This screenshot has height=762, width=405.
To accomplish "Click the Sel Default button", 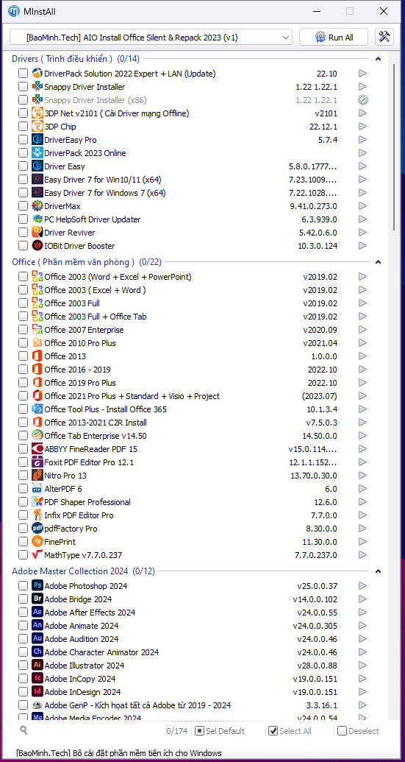I will [219, 731].
